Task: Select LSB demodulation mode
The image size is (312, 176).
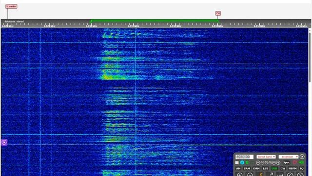Action: pos(266,168)
